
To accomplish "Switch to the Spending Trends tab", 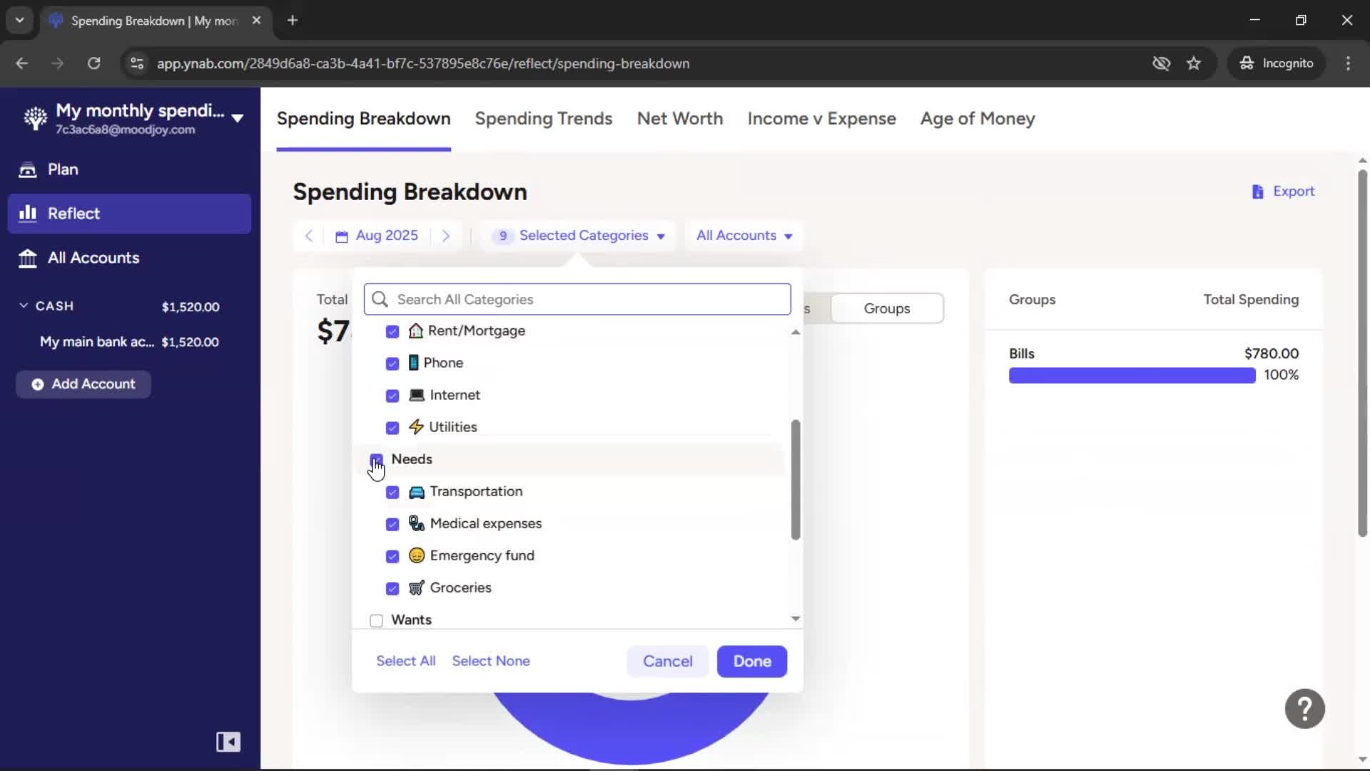I will [x=543, y=119].
